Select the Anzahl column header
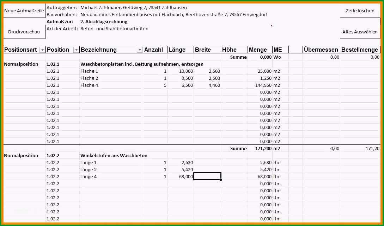The height and width of the screenshot is (226, 384). point(155,50)
